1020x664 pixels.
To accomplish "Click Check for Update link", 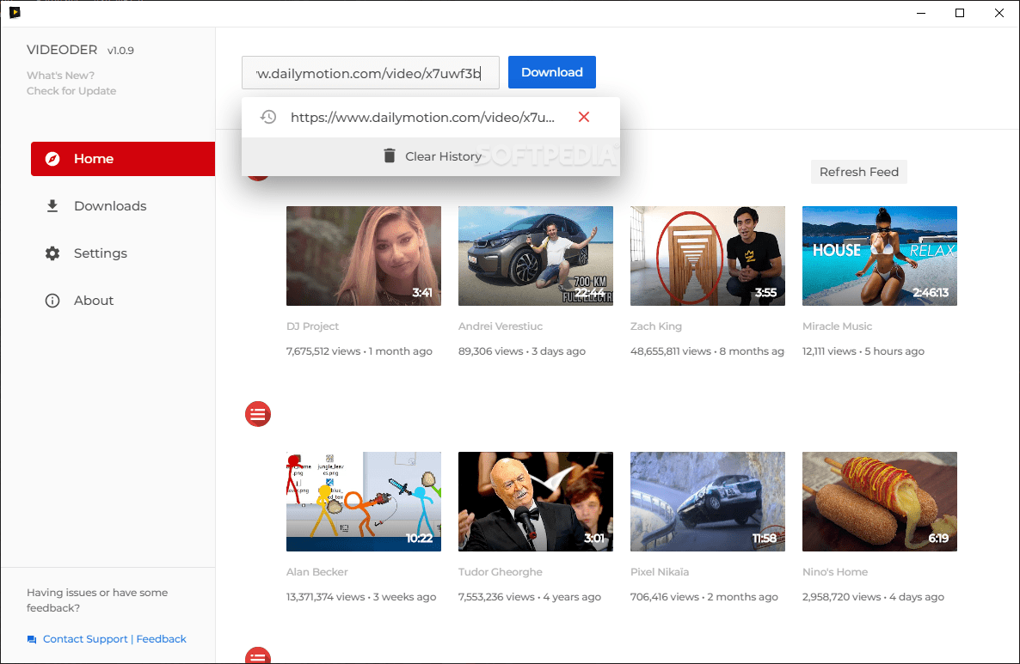I will click(x=71, y=91).
